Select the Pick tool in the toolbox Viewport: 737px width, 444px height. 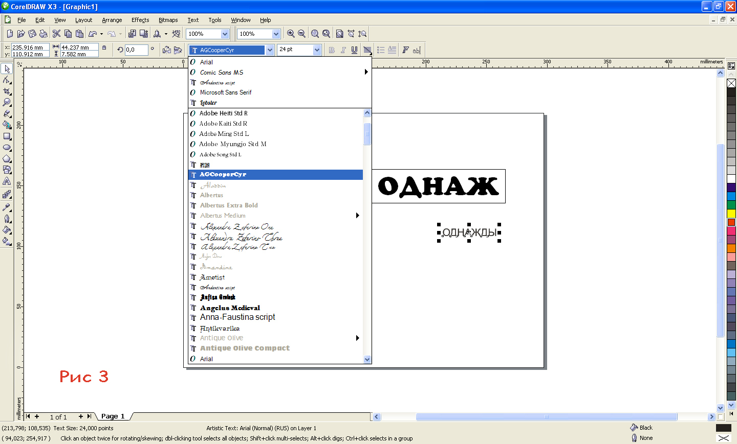tap(7, 68)
